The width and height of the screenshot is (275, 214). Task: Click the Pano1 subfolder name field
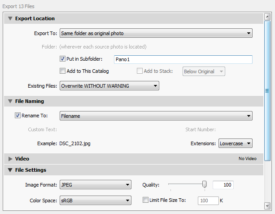point(183,59)
